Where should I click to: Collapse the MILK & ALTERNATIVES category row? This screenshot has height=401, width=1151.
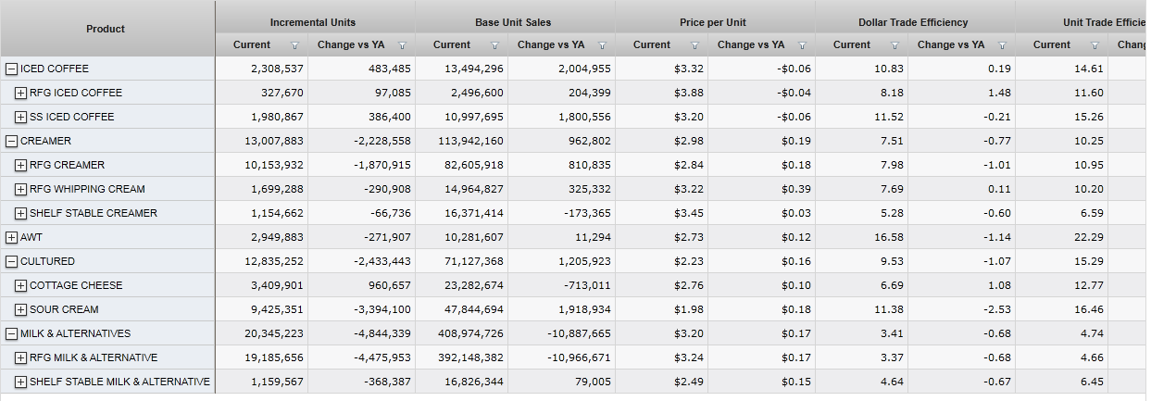point(12,333)
